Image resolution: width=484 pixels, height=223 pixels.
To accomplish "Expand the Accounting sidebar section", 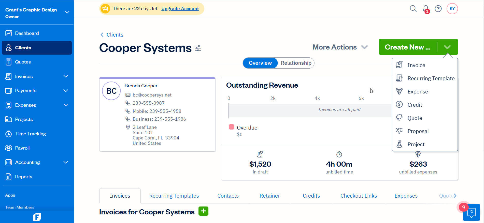I will point(66,162).
